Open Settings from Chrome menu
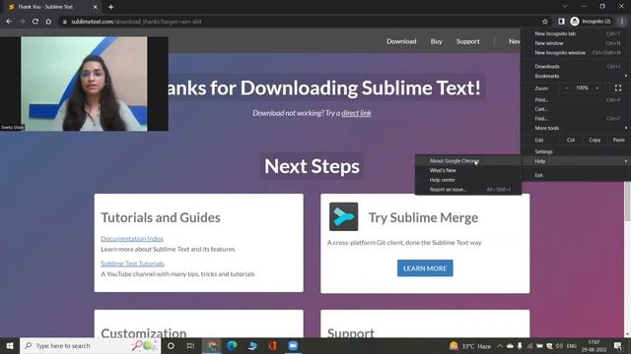 [x=576, y=151]
